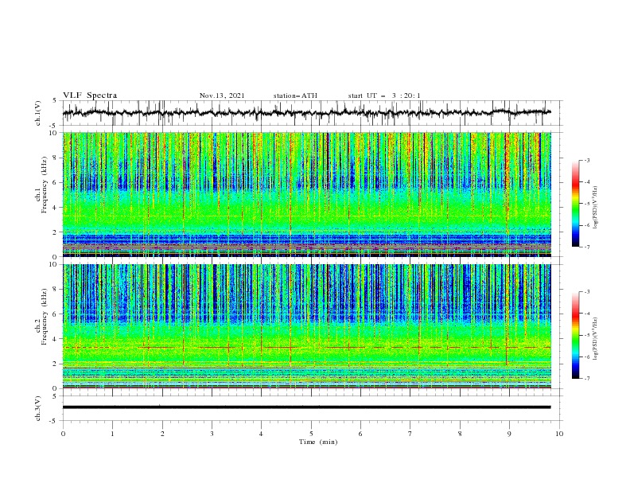Click the 'Nov.13, 2021' date label

coord(222,95)
